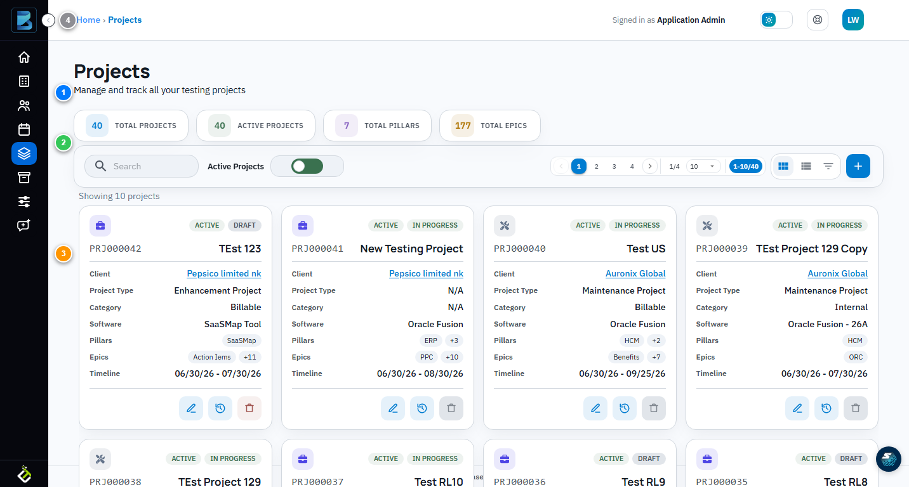Go to page 3 of projects
This screenshot has width=909, height=487.
pos(614,166)
